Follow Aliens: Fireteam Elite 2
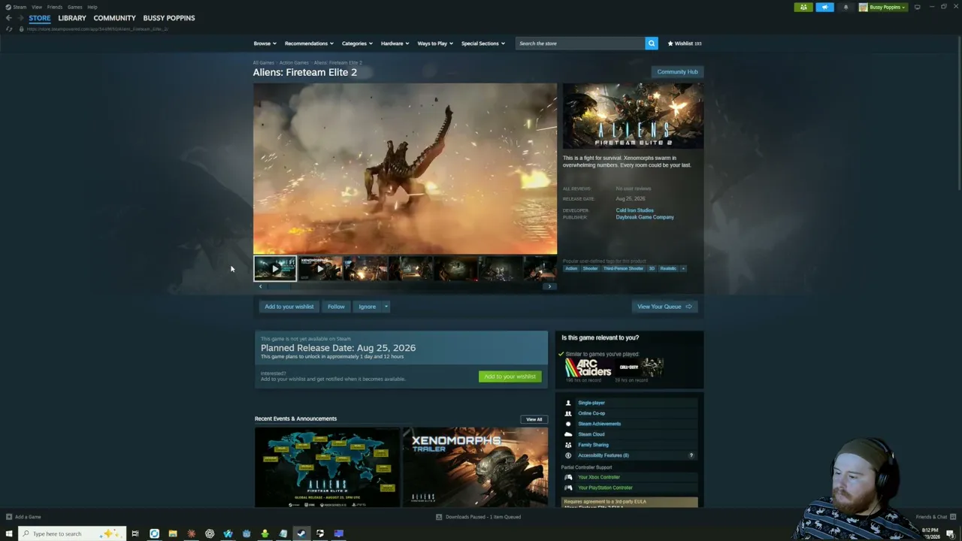 (x=336, y=307)
